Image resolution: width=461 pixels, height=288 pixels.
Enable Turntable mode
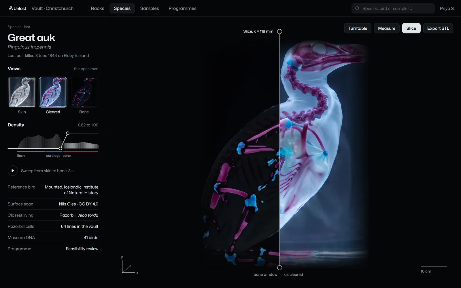pos(358,28)
